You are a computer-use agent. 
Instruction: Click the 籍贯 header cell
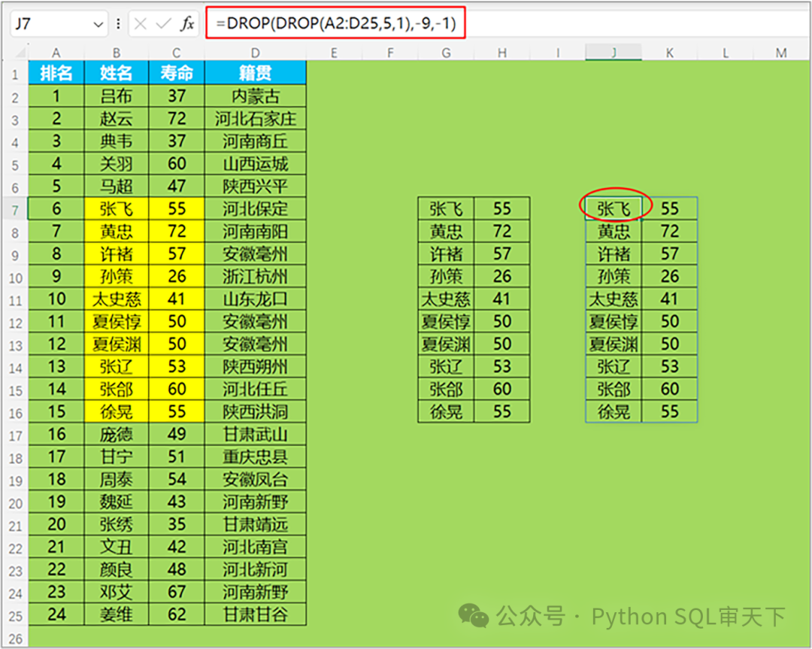256,73
